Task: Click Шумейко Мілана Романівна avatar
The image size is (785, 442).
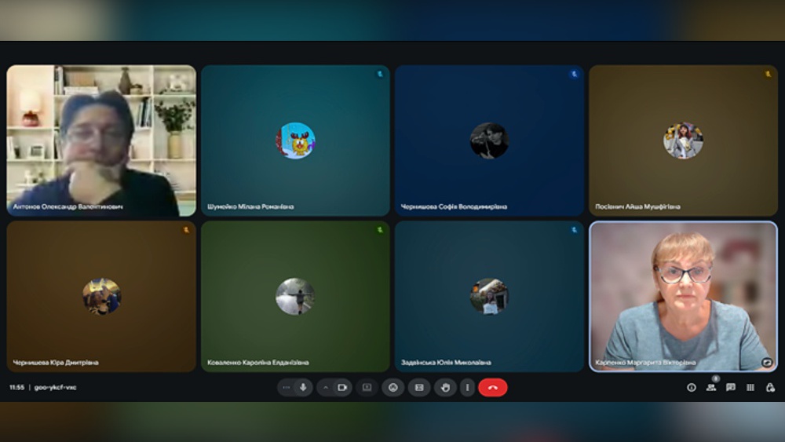Action: 295,141
